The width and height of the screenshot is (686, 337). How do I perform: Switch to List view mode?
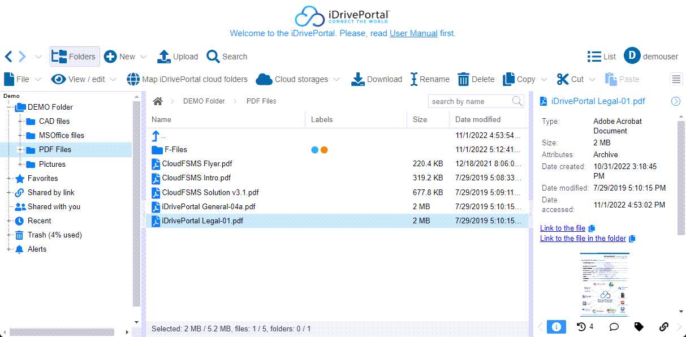coord(601,57)
